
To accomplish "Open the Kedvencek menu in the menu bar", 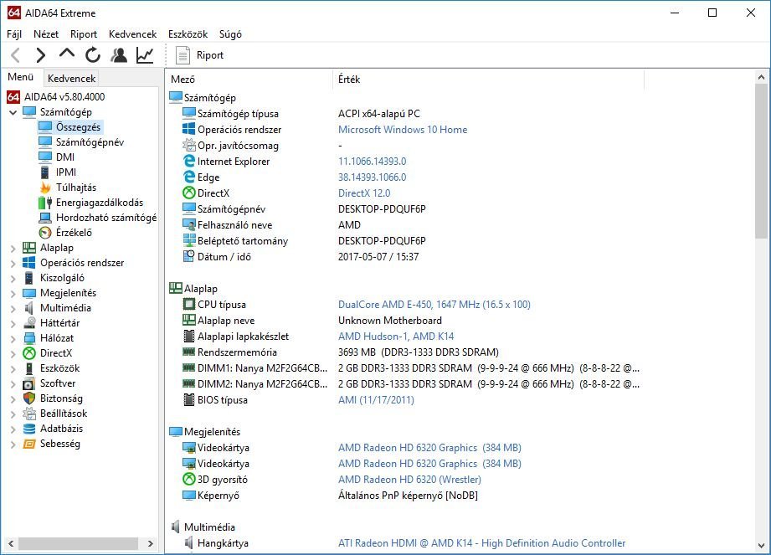I will click(x=133, y=34).
